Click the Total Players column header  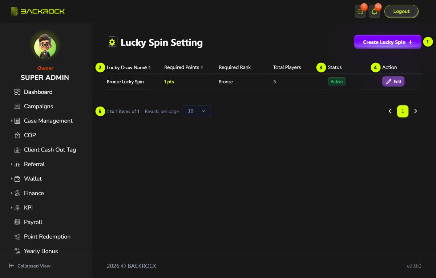[x=287, y=67]
